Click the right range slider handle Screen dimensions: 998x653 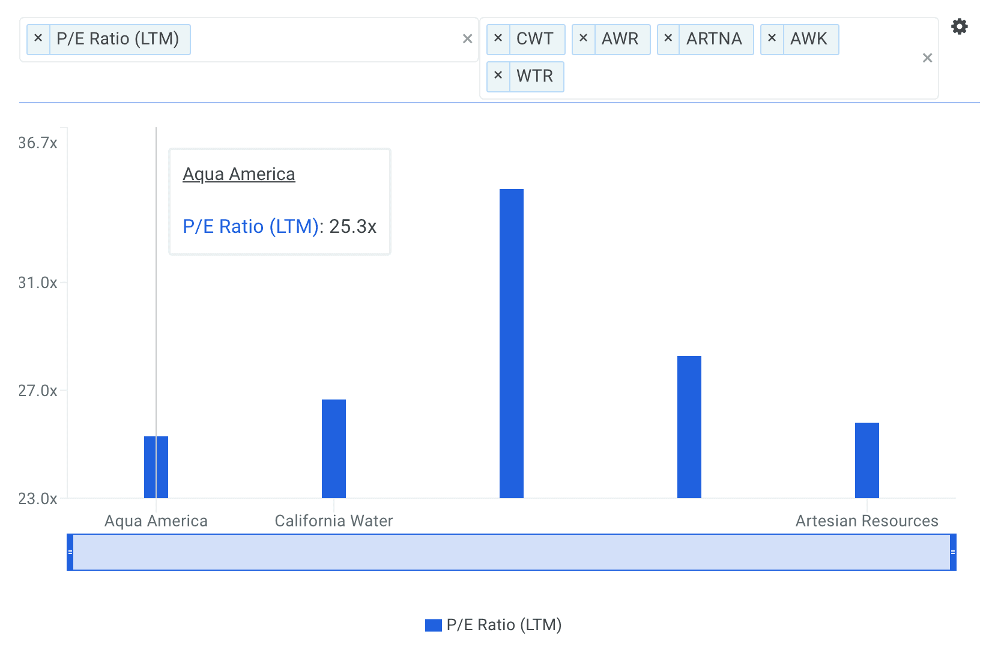[953, 552]
